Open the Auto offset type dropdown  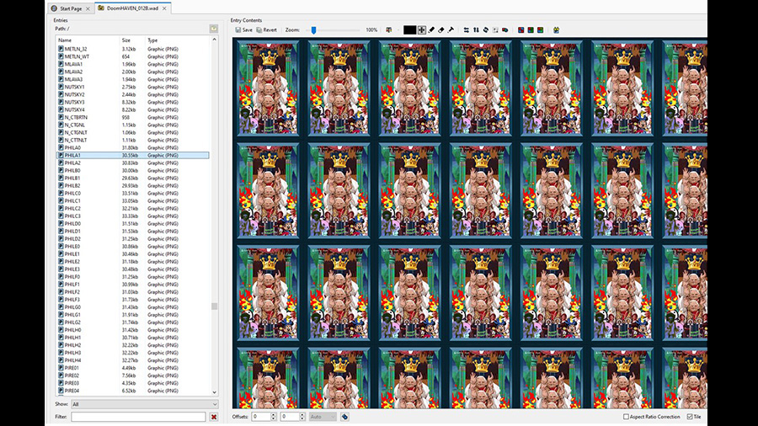pyautogui.click(x=323, y=417)
